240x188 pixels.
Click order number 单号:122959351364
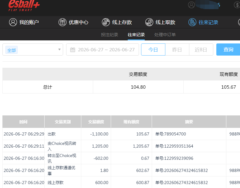click(174, 146)
